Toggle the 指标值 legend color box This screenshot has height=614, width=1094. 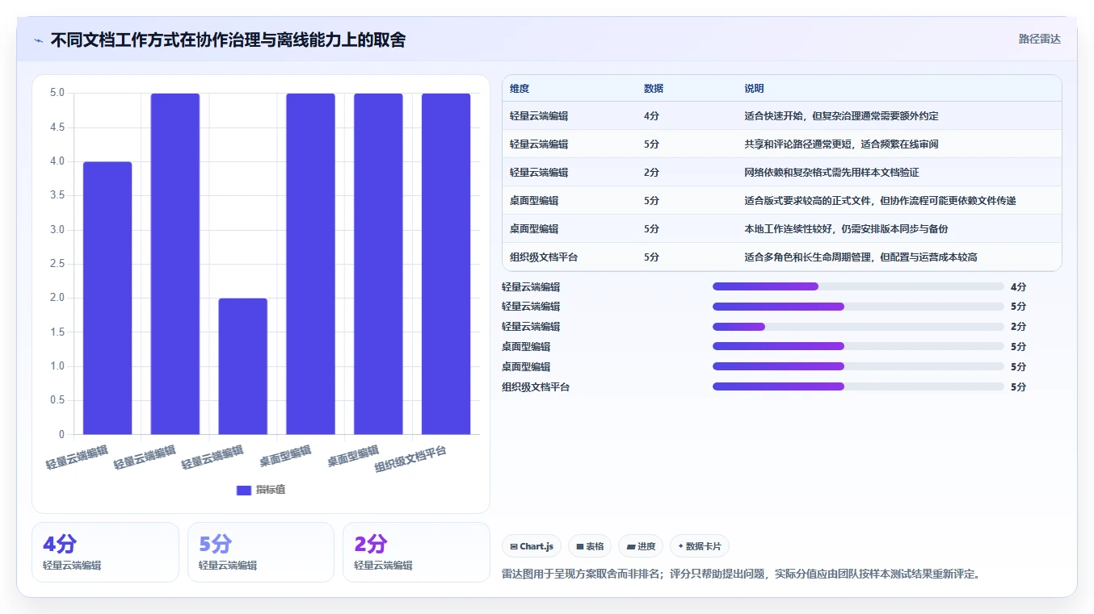[x=244, y=490]
